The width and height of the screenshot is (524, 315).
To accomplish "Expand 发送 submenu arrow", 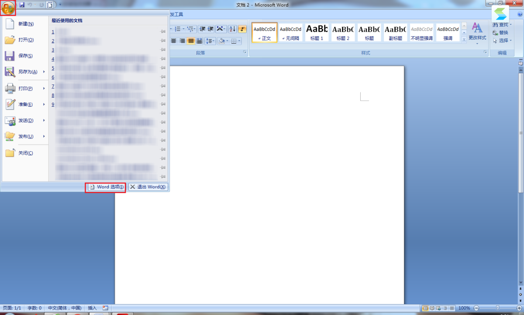I will click(x=44, y=121).
